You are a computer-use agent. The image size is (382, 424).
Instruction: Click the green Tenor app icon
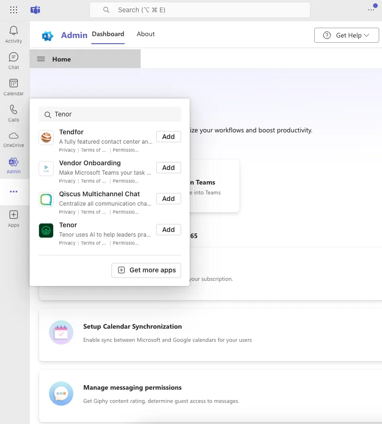point(46,231)
